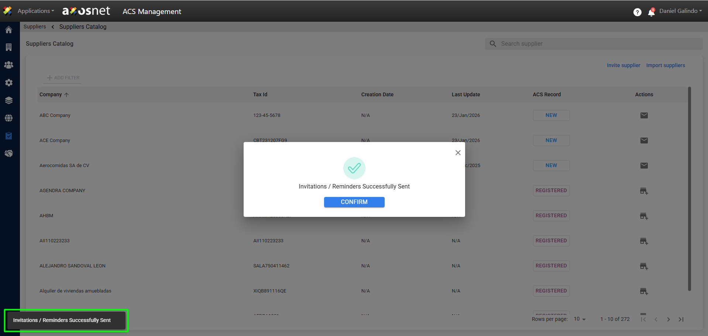This screenshot has height=336, width=708.
Task: Open the help question mark icon
Action: (637, 13)
